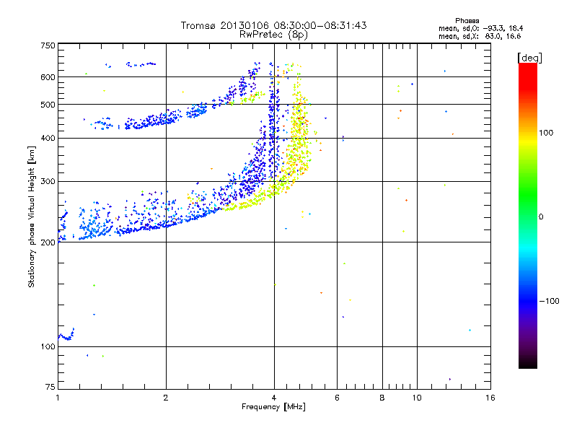Click the x-axis tick label '6'

(x=337, y=398)
